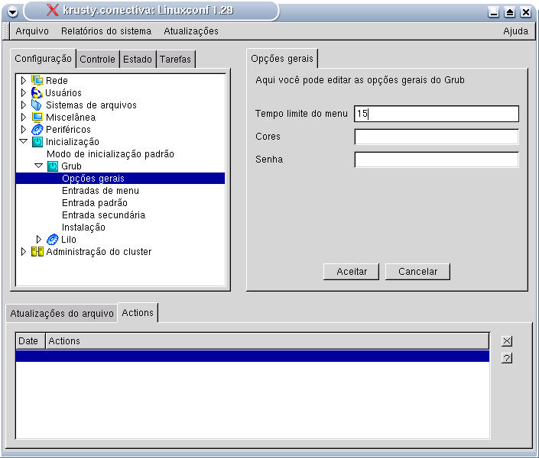Select Entradas de menu tree item
Screen dimensions: 539x458
point(100,191)
